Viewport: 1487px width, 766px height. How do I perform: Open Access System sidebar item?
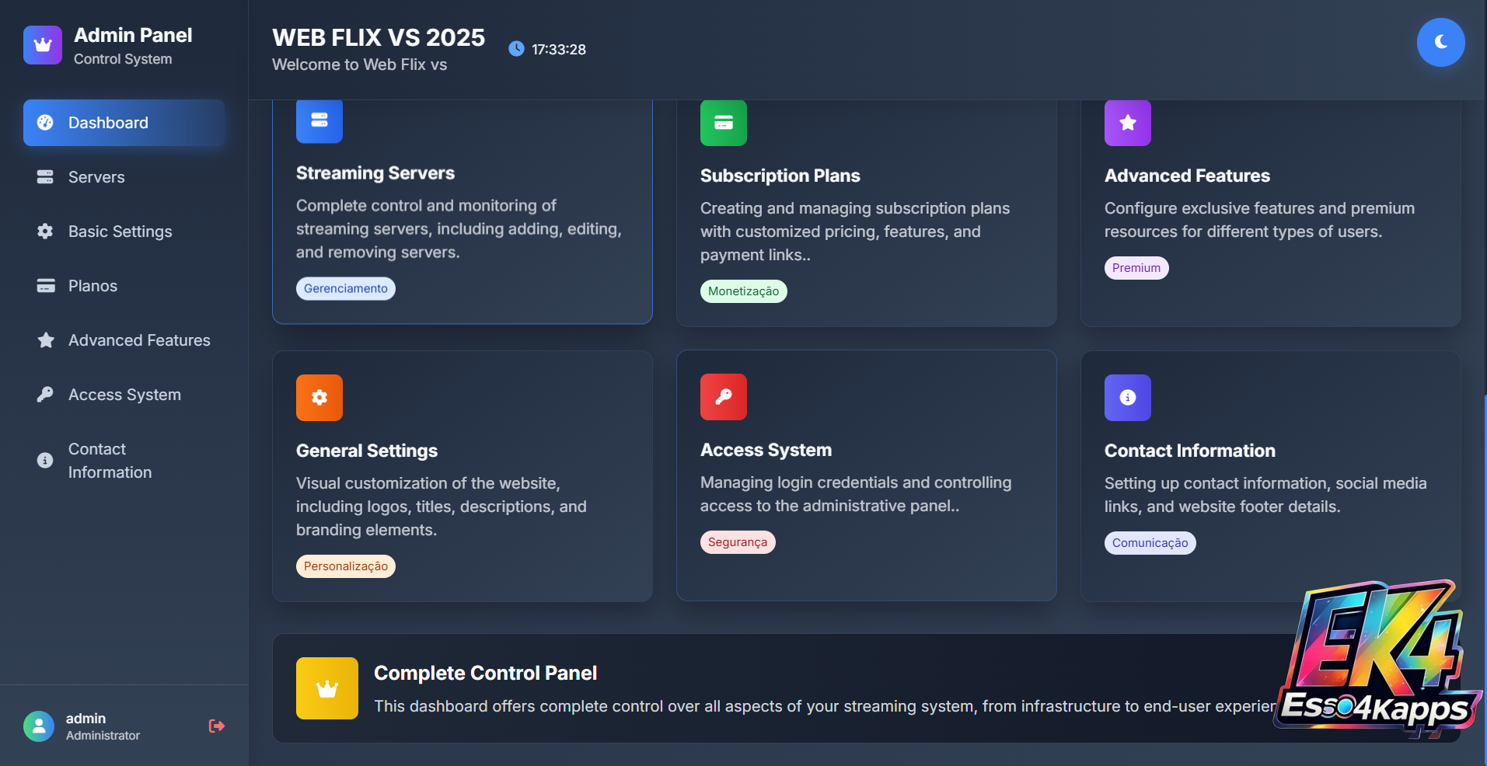click(124, 395)
